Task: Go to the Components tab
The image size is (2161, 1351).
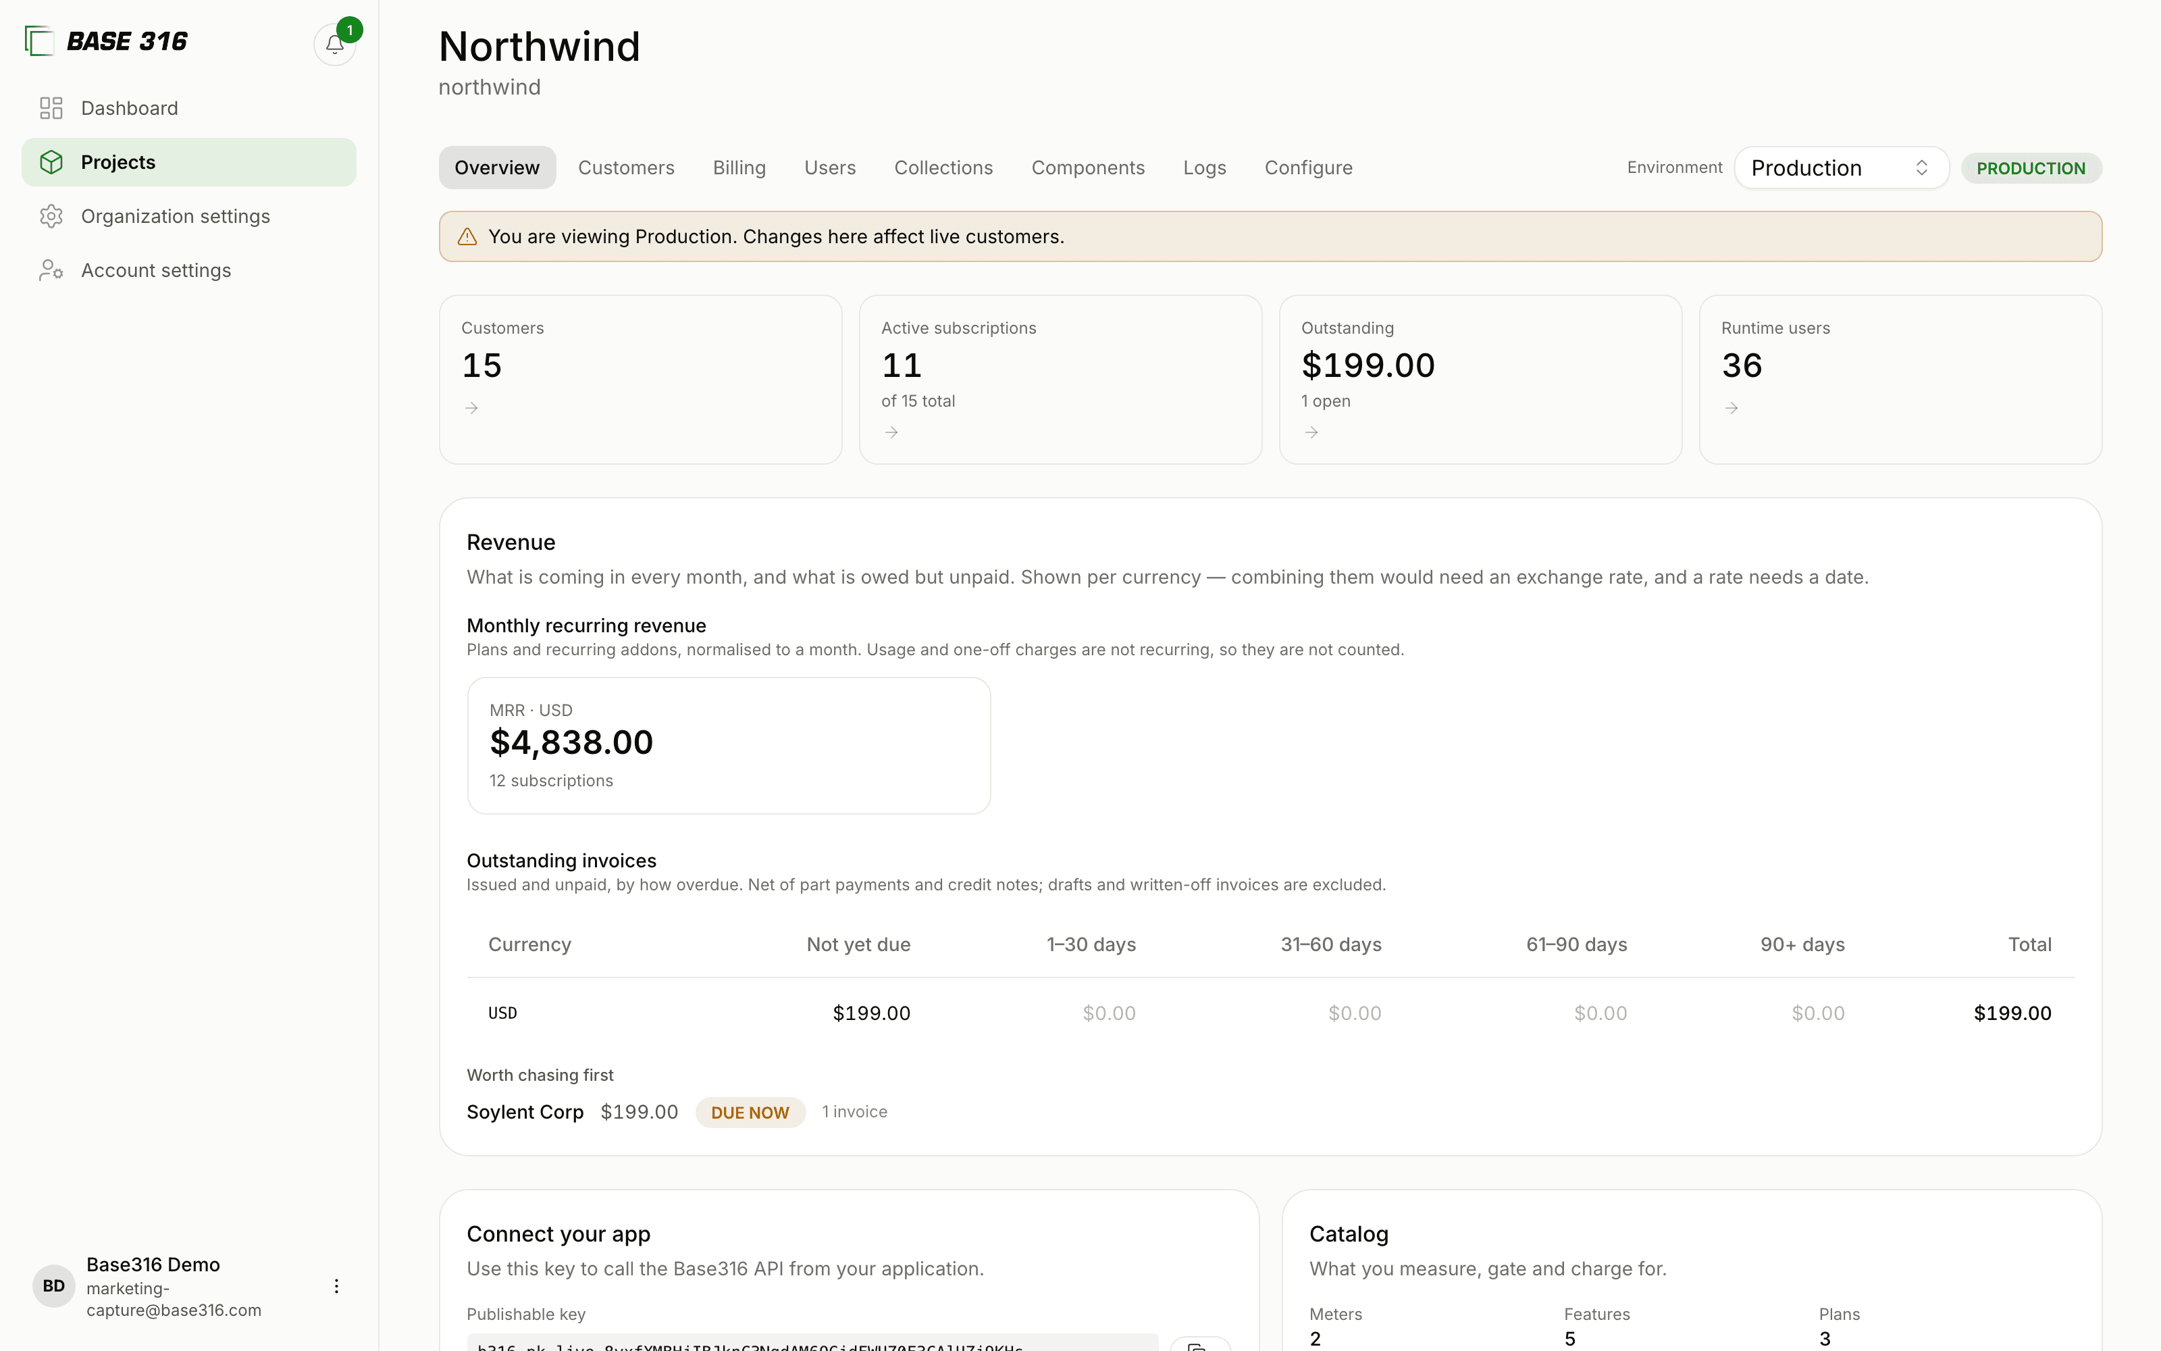Action: [x=1088, y=168]
